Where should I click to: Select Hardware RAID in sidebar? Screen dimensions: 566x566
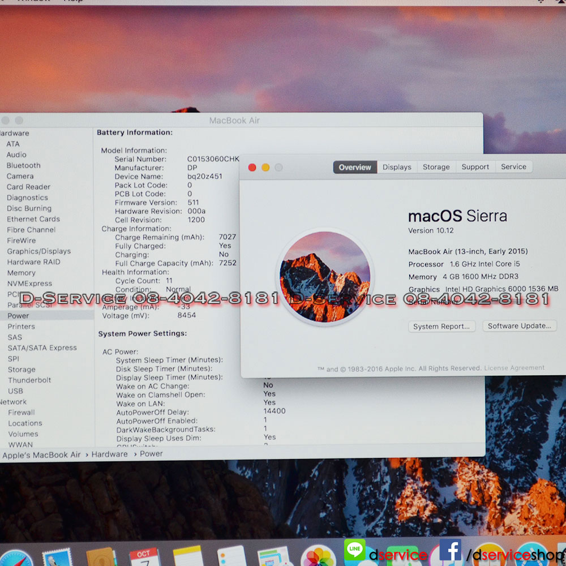pyautogui.click(x=34, y=262)
